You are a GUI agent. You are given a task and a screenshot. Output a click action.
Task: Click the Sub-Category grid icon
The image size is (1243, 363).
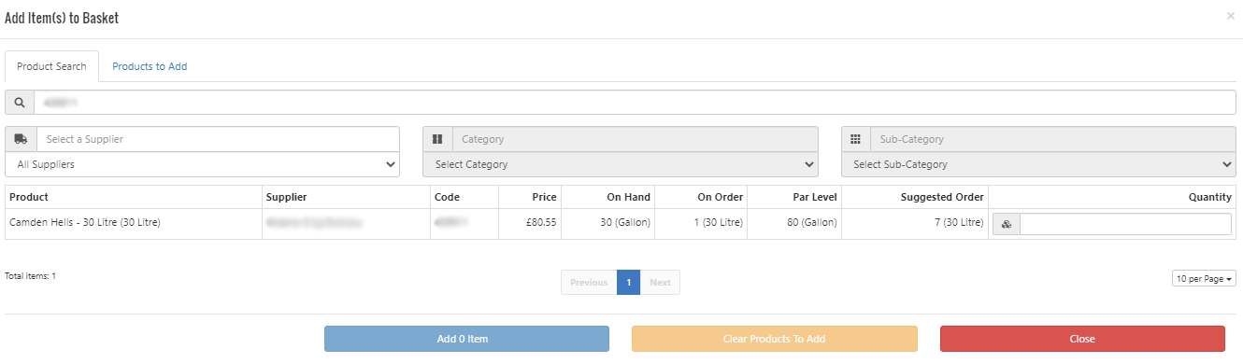(855, 139)
